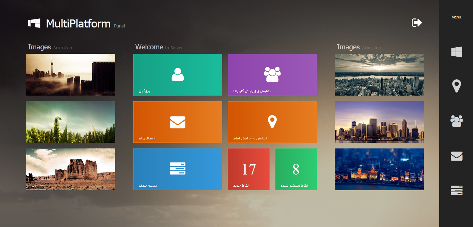Select the purple dusk skyline thumbnail

[x=379, y=122]
